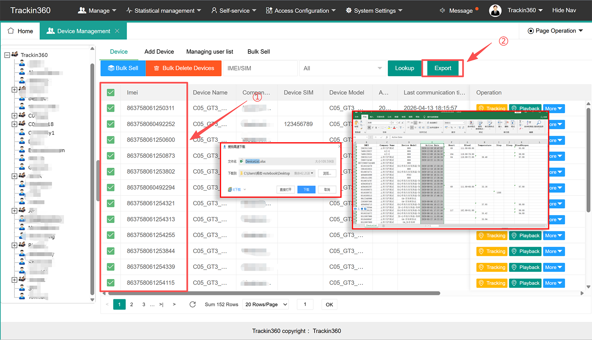Click the Message speaker icon
This screenshot has height=340, width=592.
pyautogui.click(x=442, y=10)
